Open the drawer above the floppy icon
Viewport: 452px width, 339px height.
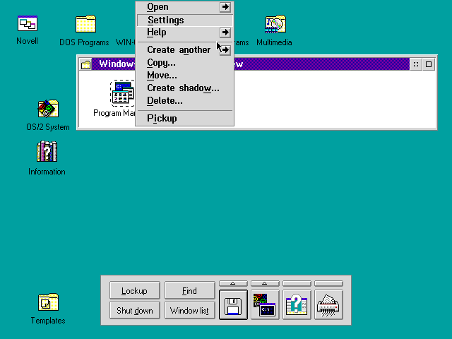(x=233, y=283)
